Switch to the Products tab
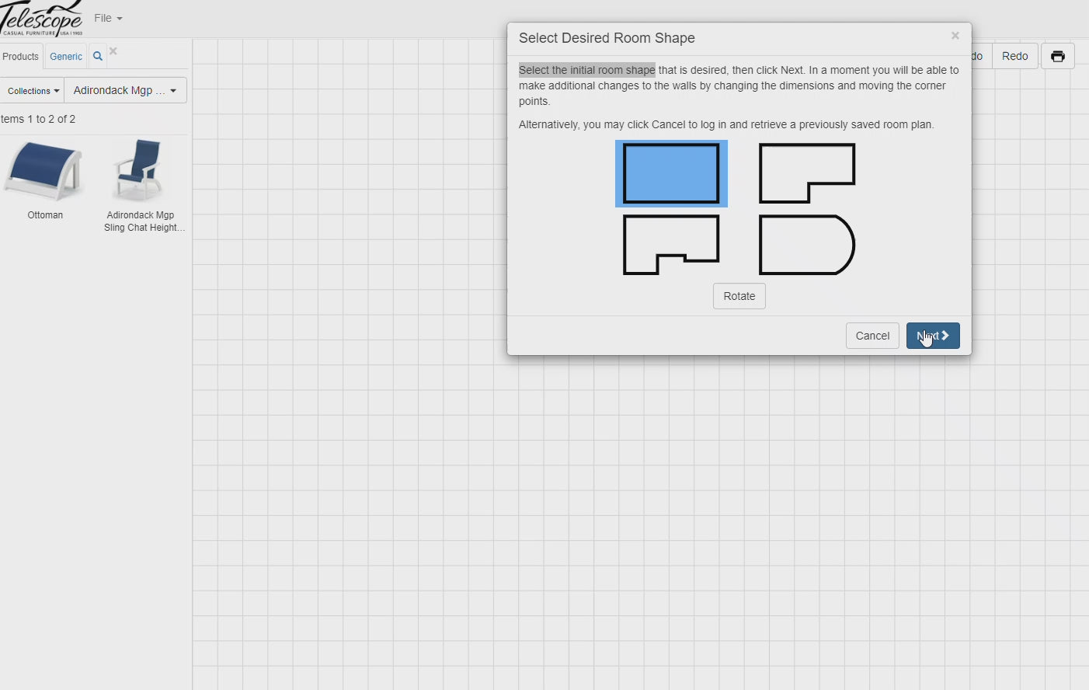The image size is (1089, 690). click(20, 57)
